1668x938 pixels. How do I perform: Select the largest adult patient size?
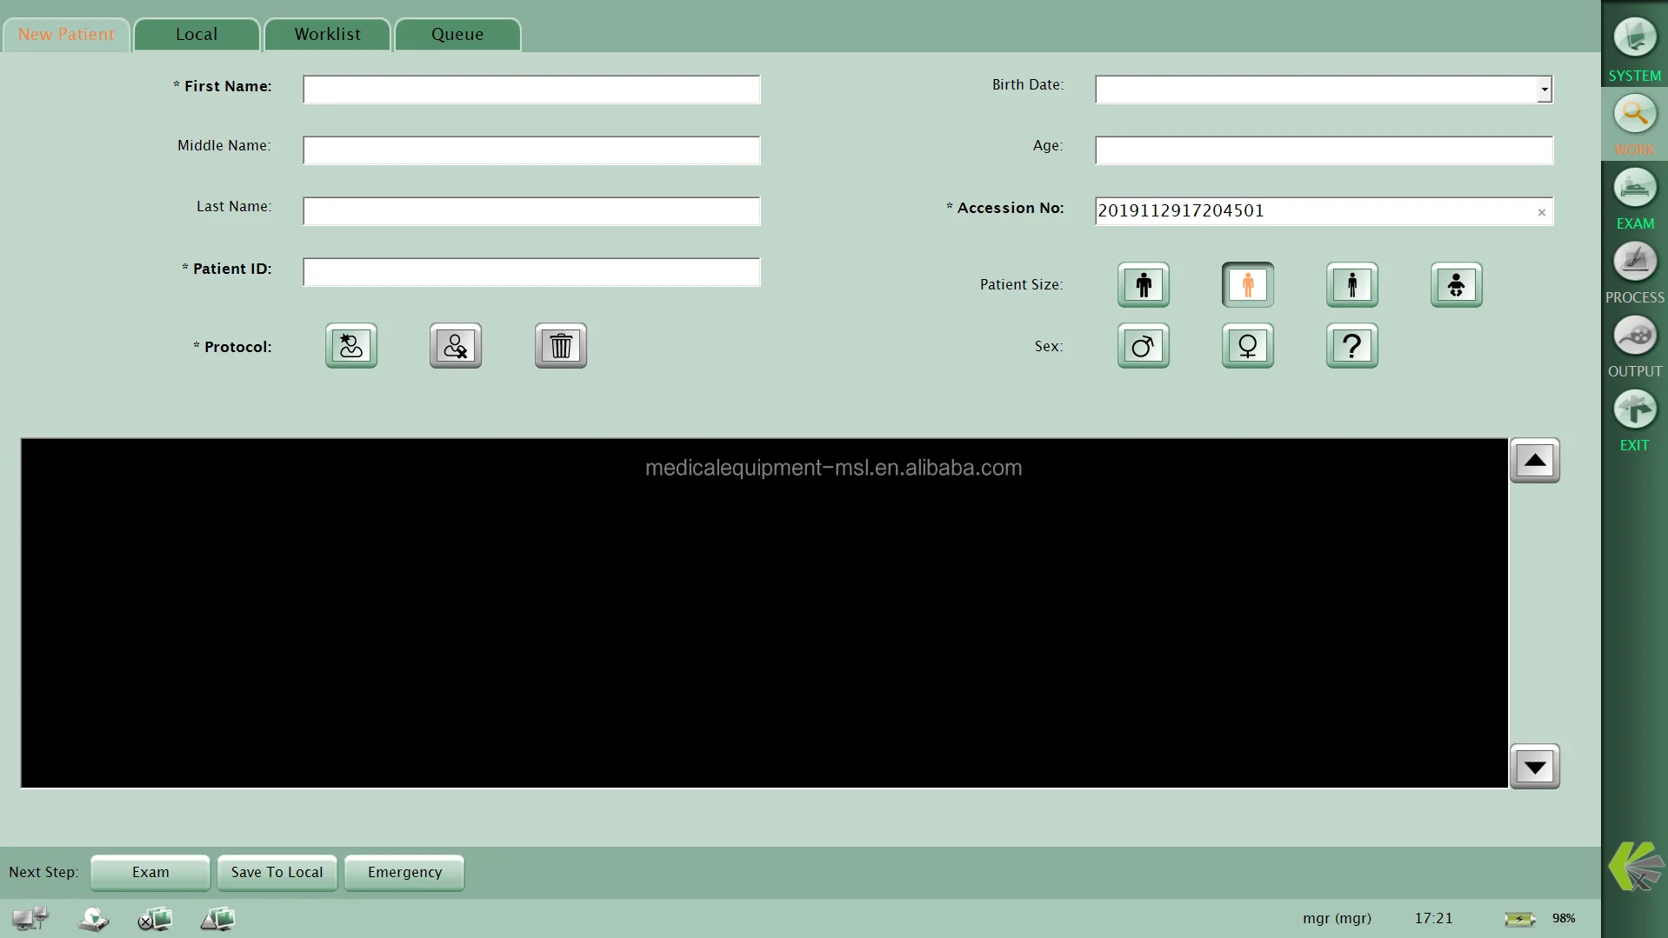tap(1143, 285)
